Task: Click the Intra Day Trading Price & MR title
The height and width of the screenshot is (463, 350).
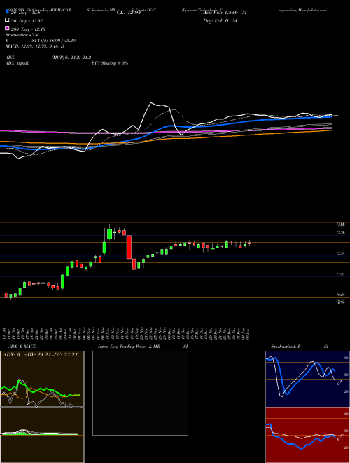Action: 129,347
